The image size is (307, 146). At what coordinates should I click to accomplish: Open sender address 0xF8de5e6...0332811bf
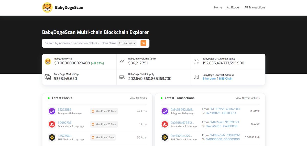click(225, 135)
